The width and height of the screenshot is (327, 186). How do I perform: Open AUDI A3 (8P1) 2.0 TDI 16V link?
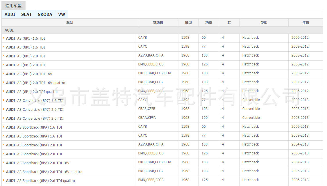[29, 74]
